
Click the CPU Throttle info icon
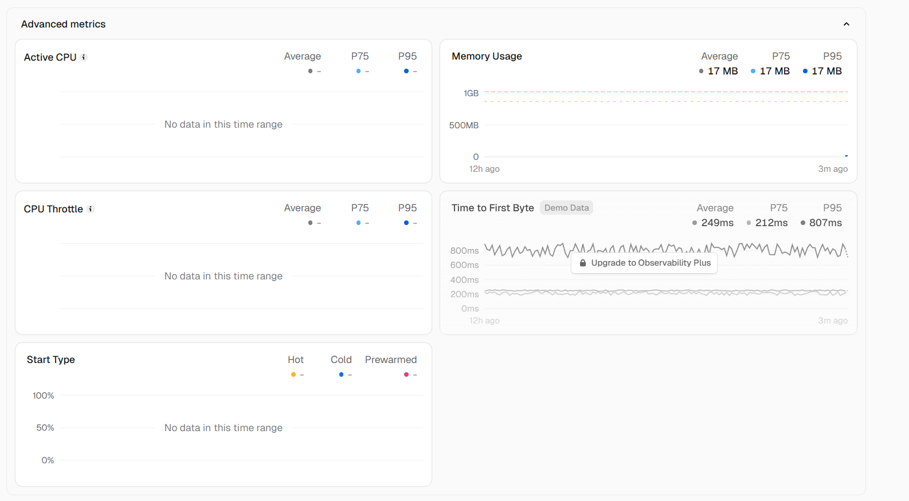pos(91,209)
